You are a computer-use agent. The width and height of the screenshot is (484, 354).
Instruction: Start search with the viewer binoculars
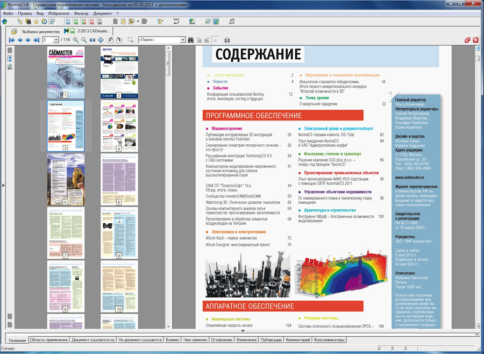pos(191,40)
